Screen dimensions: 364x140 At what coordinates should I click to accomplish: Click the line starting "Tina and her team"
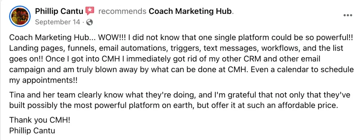point(180,95)
